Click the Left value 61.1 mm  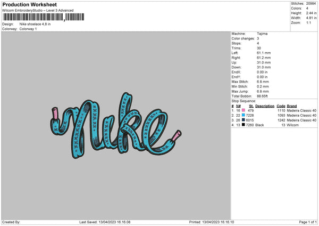pos(264,53)
